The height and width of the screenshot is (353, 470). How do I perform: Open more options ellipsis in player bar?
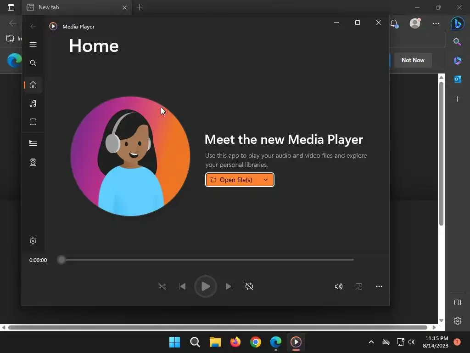click(x=379, y=286)
